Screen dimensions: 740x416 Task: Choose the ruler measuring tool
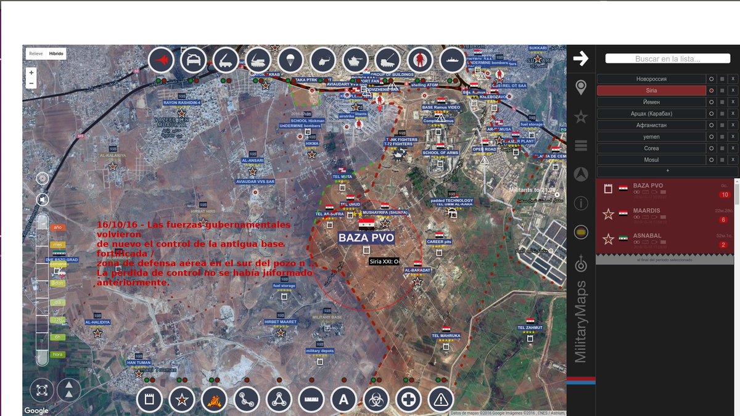point(311,399)
